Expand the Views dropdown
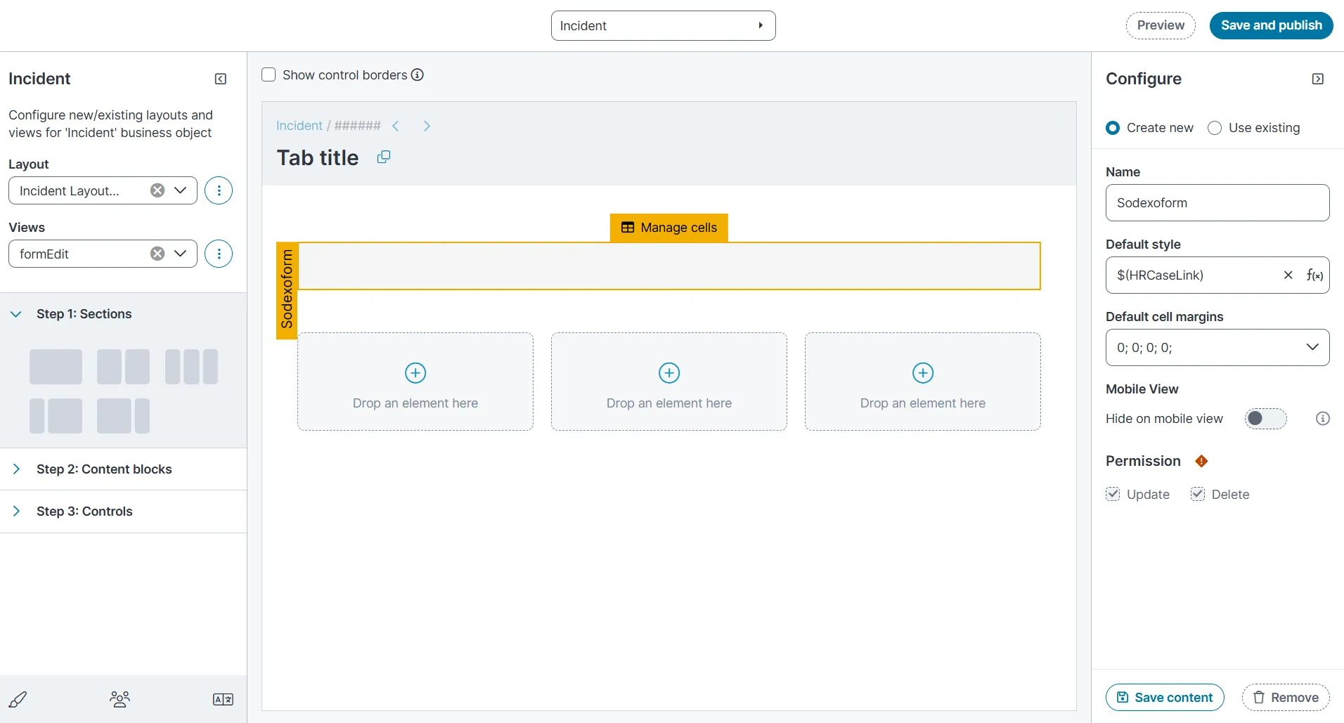 (x=181, y=254)
